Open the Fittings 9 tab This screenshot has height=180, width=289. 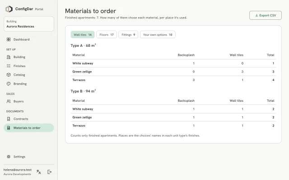[128, 35]
